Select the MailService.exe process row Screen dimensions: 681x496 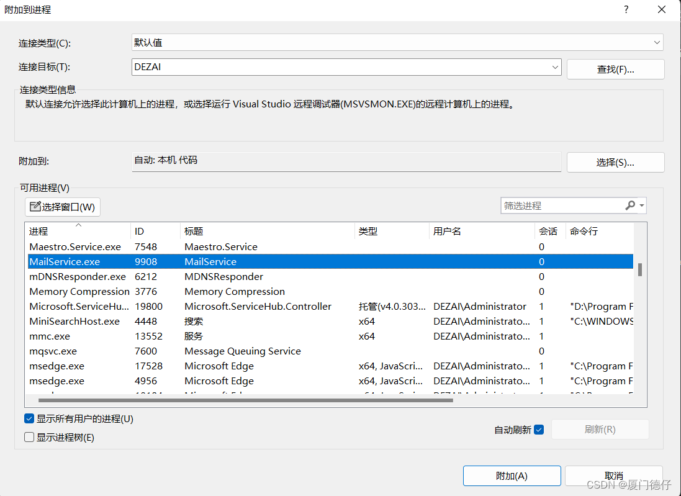click(x=329, y=261)
